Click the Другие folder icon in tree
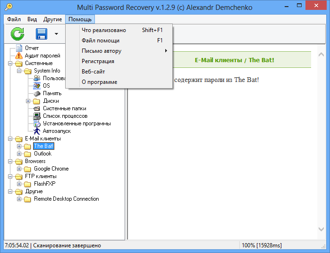The height and width of the screenshot is (253, 330). click(19, 191)
